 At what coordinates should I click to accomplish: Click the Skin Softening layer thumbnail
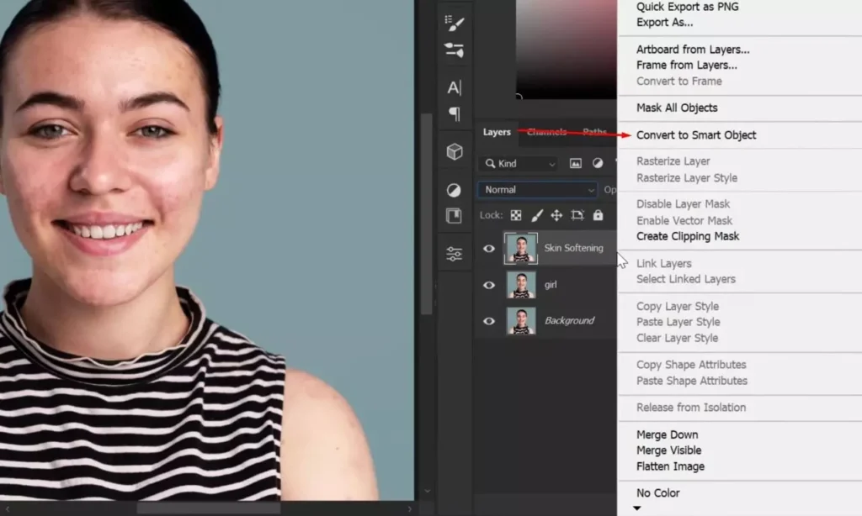tap(520, 248)
